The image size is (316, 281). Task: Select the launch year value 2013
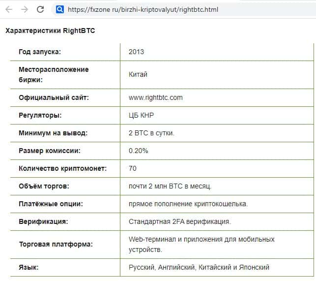coord(136,52)
